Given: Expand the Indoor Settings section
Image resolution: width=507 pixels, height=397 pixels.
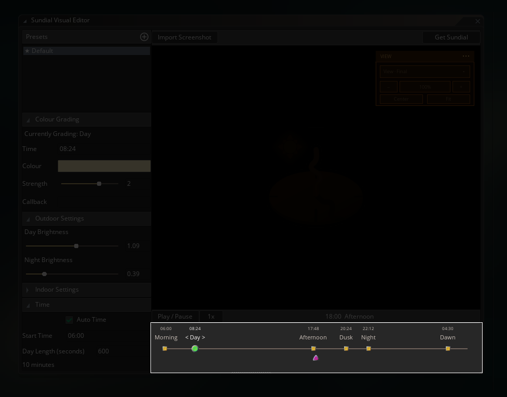Looking at the screenshot, I should coord(87,290).
